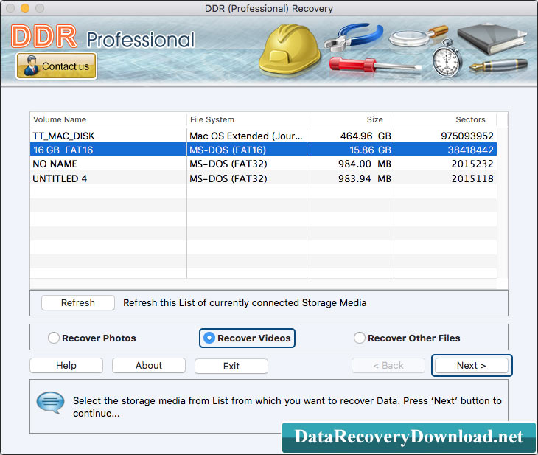Open the About dialog
This screenshot has height=455, width=538.
pos(149,365)
